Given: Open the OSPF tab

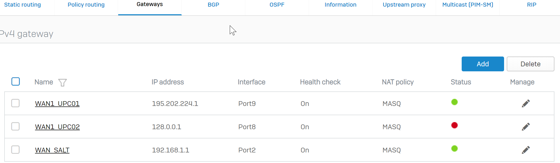Looking at the screenshot, I should pos(277,5).
